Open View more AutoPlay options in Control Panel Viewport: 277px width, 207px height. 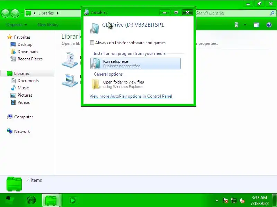(131, 96)
